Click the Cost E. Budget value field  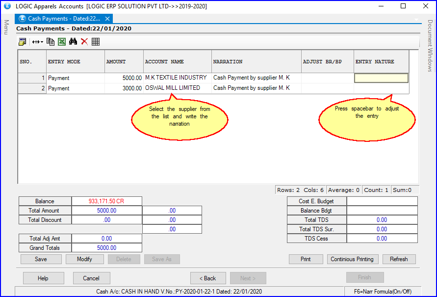tap(382, 201)
